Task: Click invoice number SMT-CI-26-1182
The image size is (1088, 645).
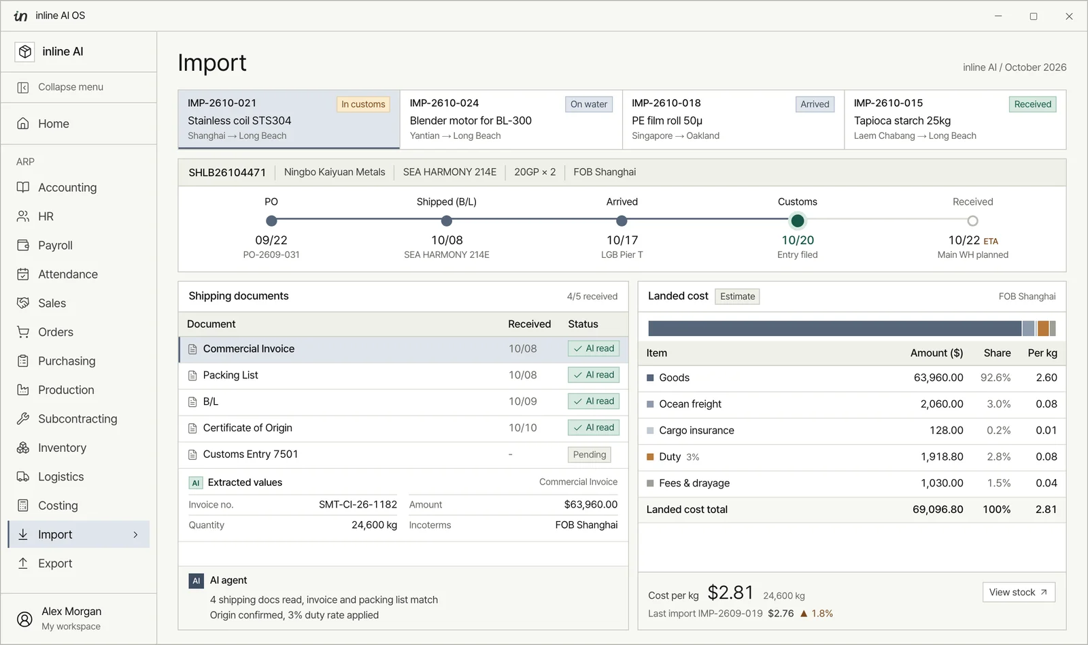Action: coord(358,505)
